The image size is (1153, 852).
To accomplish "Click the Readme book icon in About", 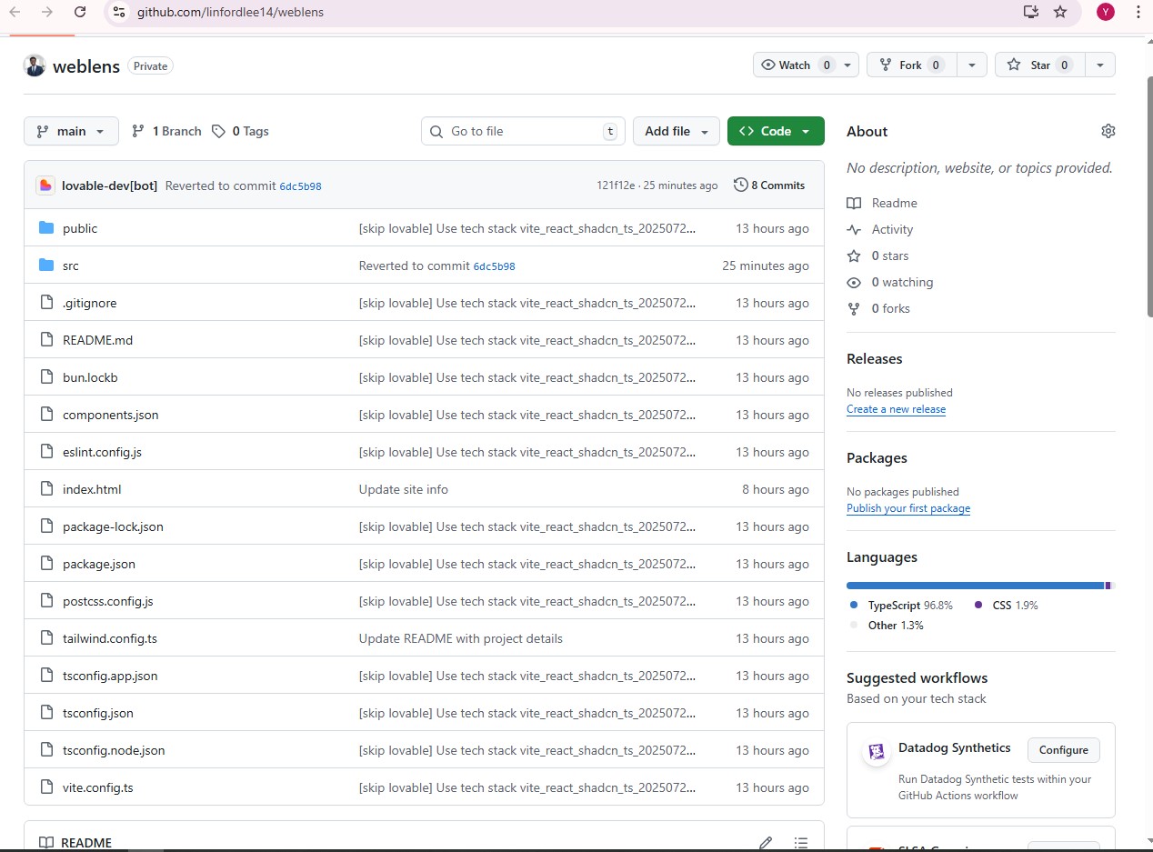I will point(854,203).
